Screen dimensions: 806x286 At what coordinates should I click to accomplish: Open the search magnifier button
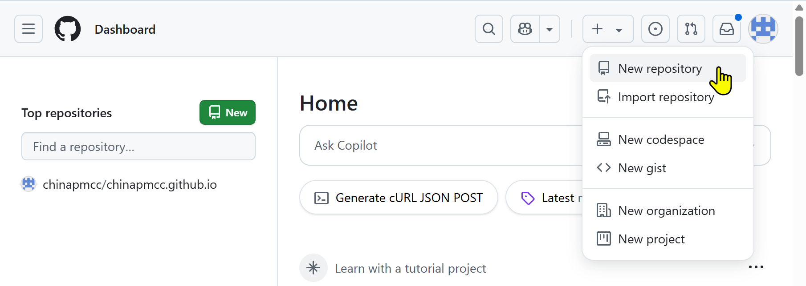[489, 29]
